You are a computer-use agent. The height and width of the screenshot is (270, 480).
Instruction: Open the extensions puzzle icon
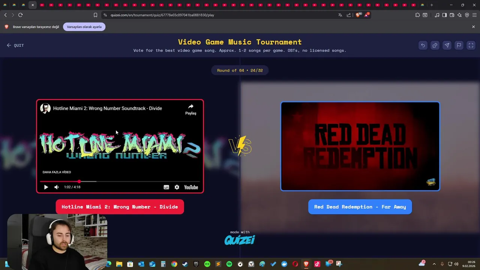point(417,15)
